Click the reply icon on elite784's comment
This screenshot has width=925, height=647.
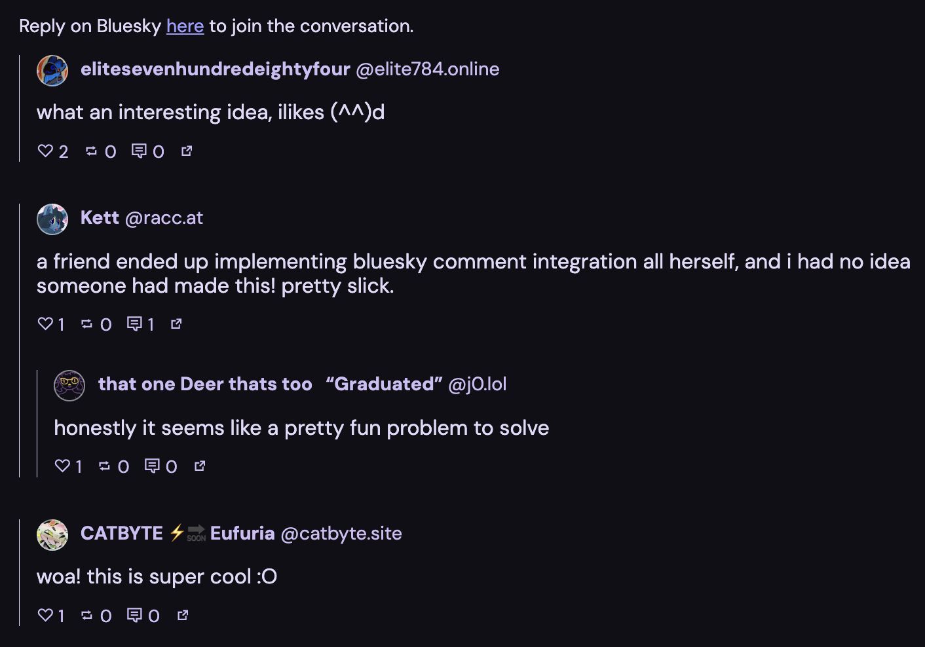[x=139, y=151]
